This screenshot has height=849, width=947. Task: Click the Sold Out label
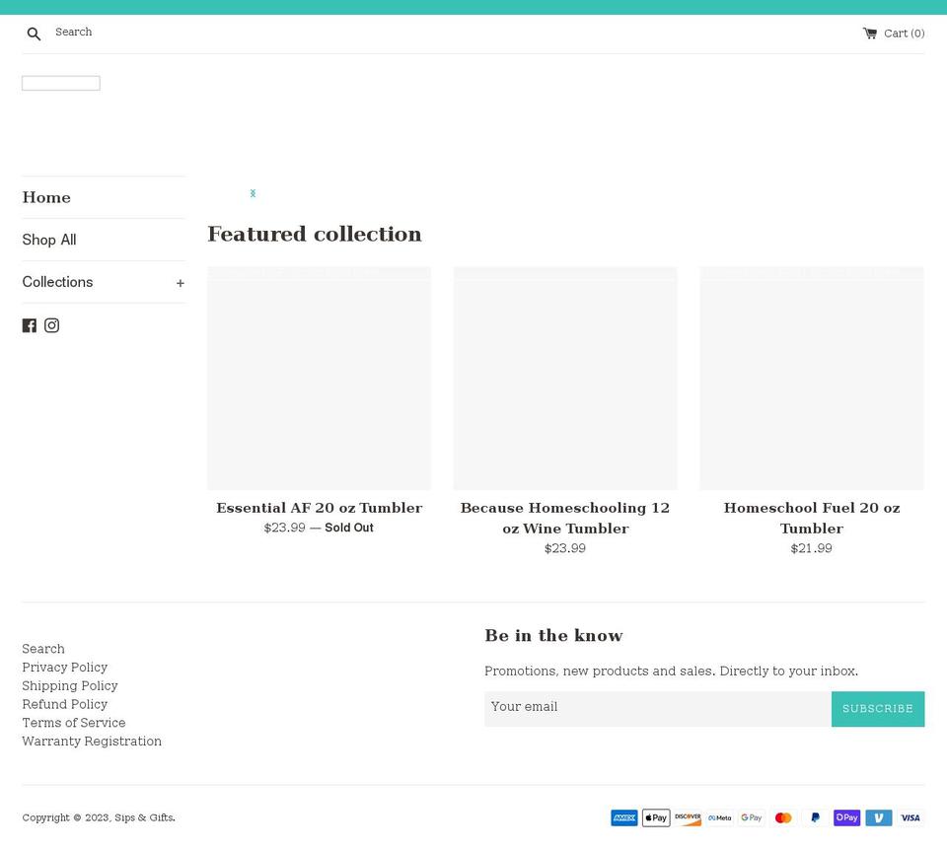coord(349,528)
